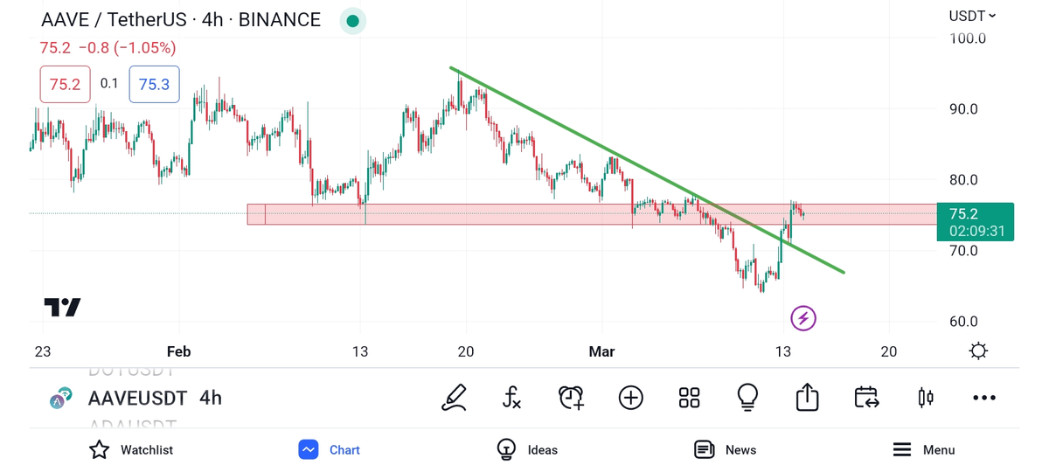Open the News tab
Image resolution: width=1049 pixels, height=472 pixels.
tap(725, 450)
